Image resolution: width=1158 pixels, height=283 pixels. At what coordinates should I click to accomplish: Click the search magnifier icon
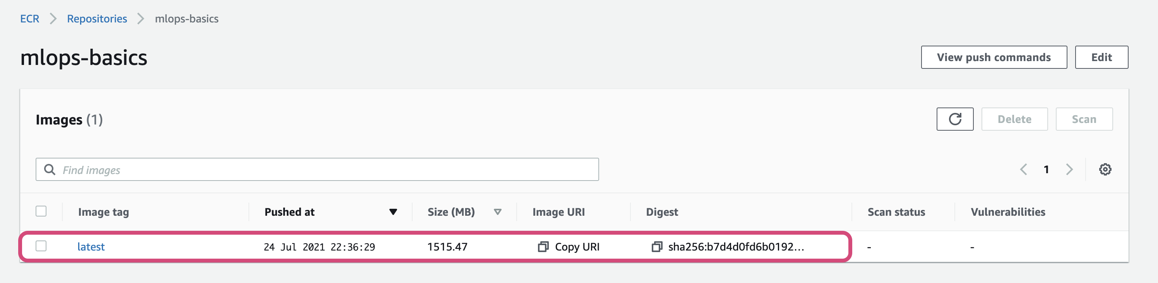pos(50,169)
